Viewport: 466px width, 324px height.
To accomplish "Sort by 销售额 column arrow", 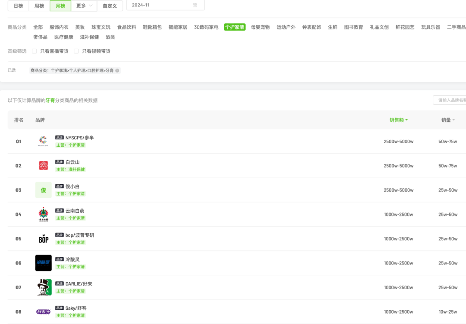I will pos(406,120).
